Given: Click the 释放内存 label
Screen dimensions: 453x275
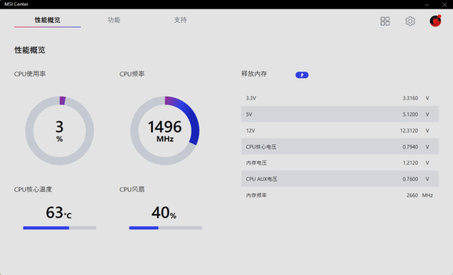Looking at the screenshot, I should pyautogui.click(x=254, y=74).
